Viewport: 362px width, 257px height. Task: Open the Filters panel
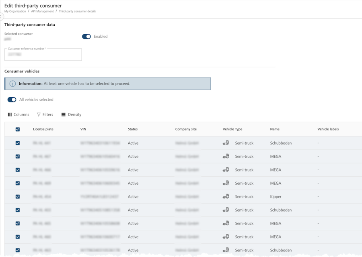coord(45,114)
